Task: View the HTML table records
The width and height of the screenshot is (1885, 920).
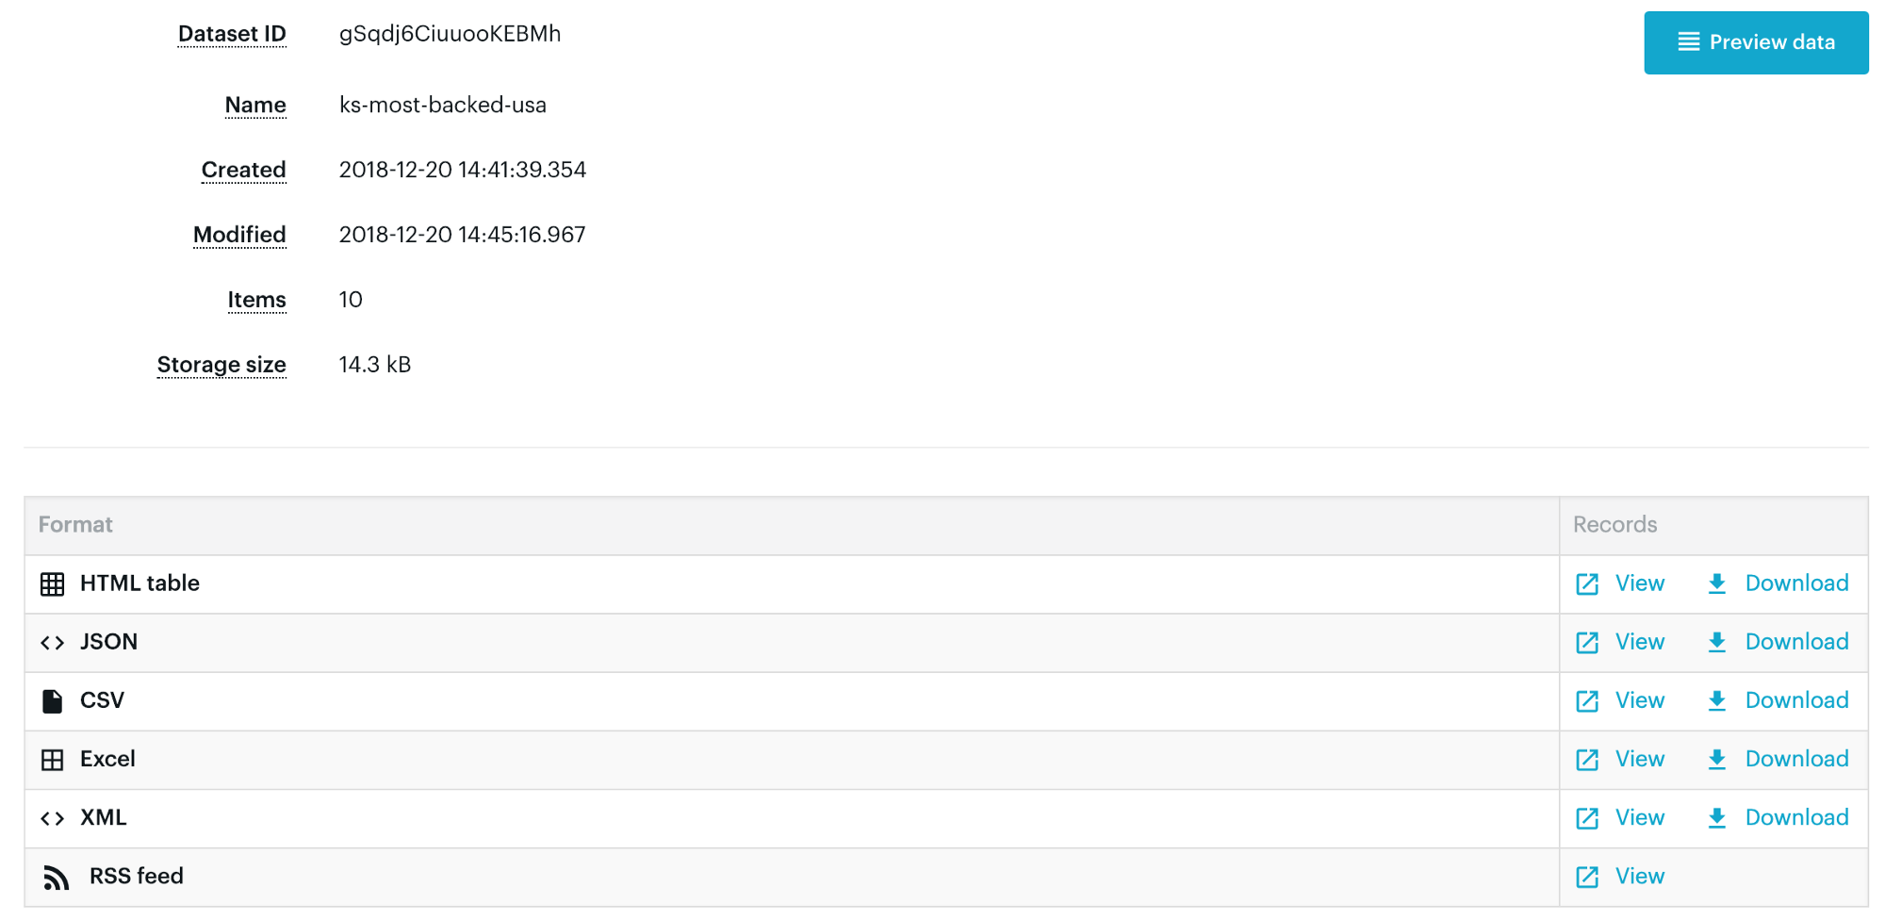Action: point(1640,583)
